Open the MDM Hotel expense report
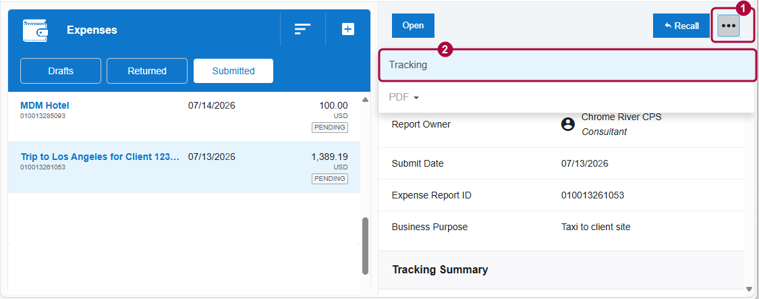This screenshot has width=759, height=299. coord(45,105)
